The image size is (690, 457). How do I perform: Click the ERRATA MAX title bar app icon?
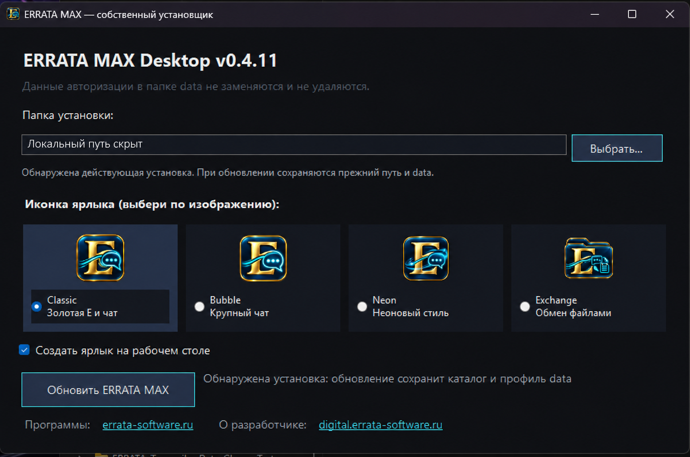click(x=13, y=14)
